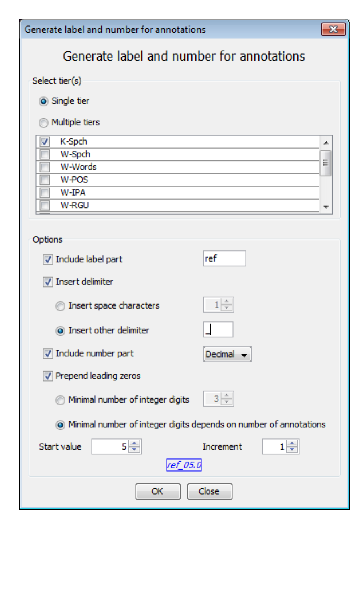This screenshot has height=591, width=360.
Task: Click the Close button
Action: tap(209, 491)
